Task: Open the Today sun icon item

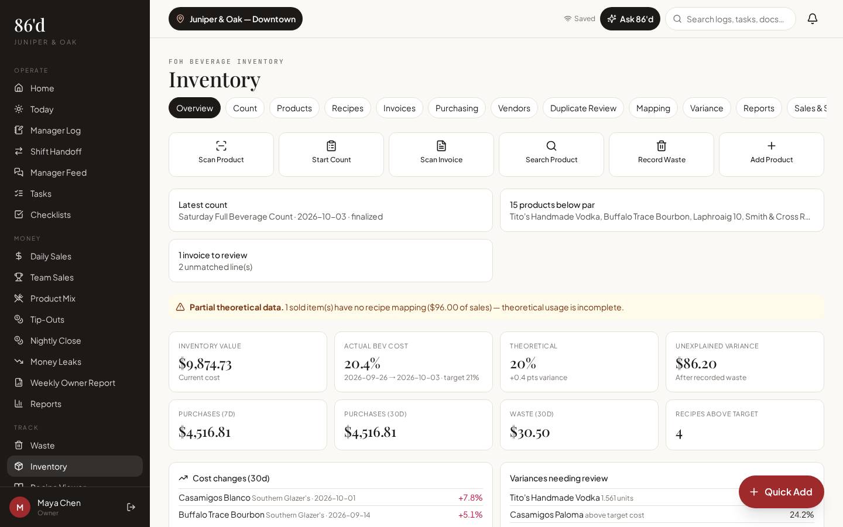Action: [x=75, y=109]
